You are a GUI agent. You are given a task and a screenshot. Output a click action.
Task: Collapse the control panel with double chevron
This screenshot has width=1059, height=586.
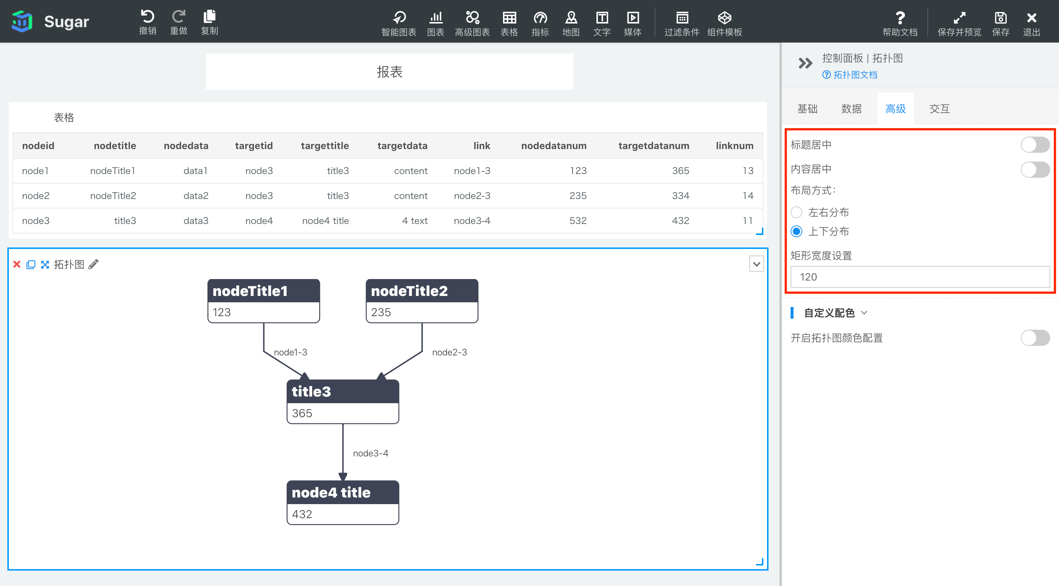805,63
